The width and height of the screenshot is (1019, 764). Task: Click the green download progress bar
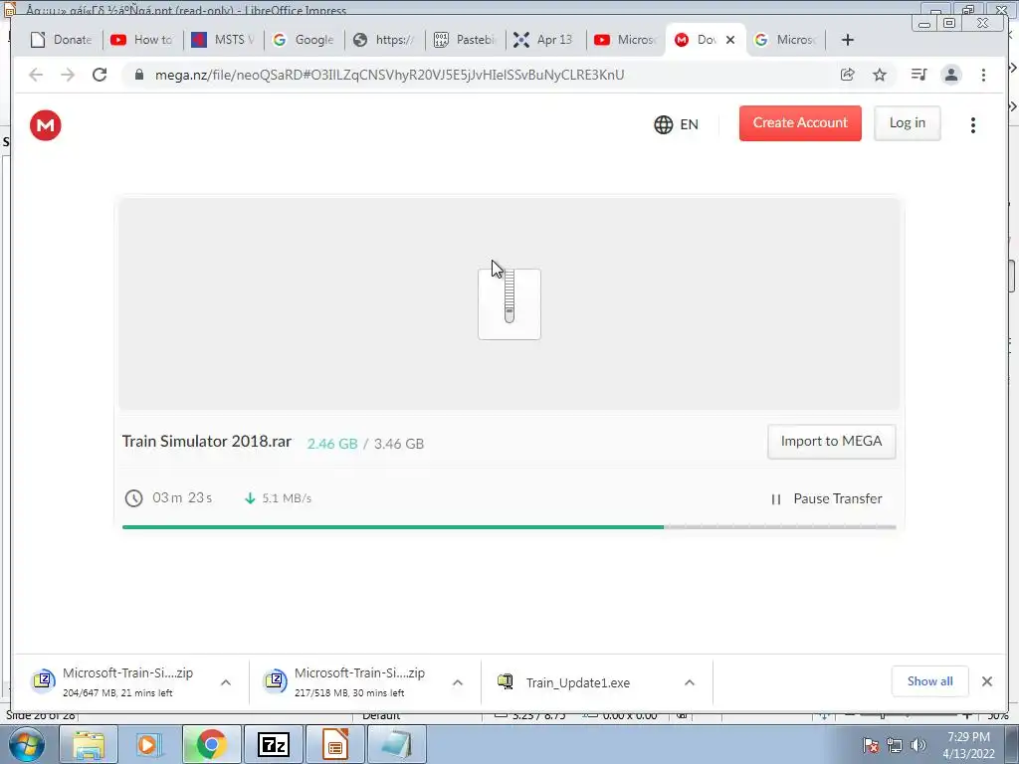point(392,527)
